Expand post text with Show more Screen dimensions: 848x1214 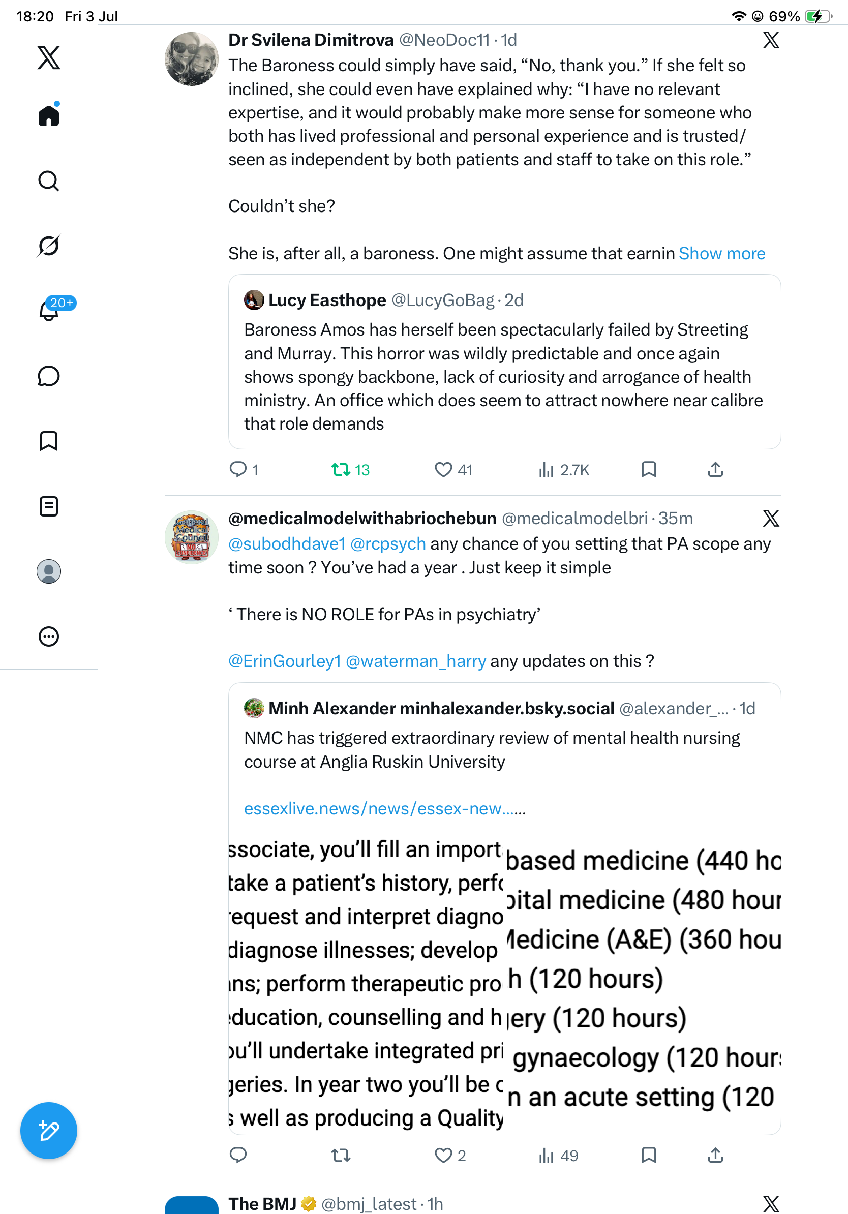[x=721, y=253]
